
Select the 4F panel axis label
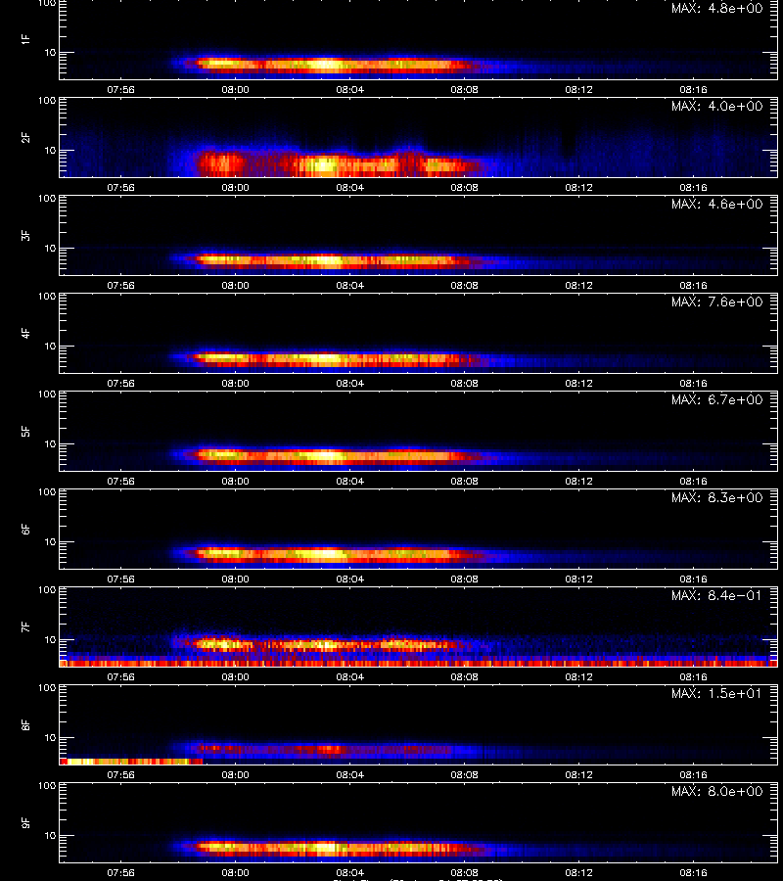pyautogui.click(x=25, y=333)
